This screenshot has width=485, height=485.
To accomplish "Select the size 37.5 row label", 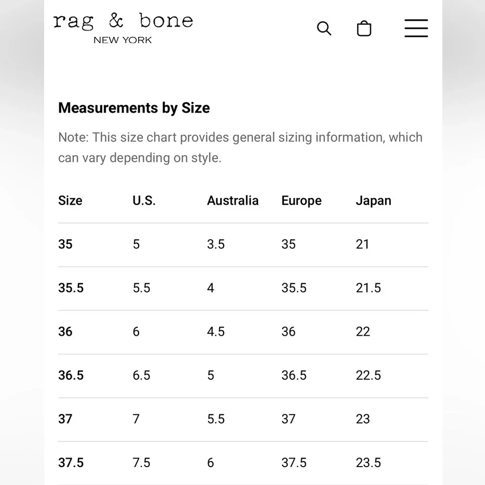I will (71, 463).
